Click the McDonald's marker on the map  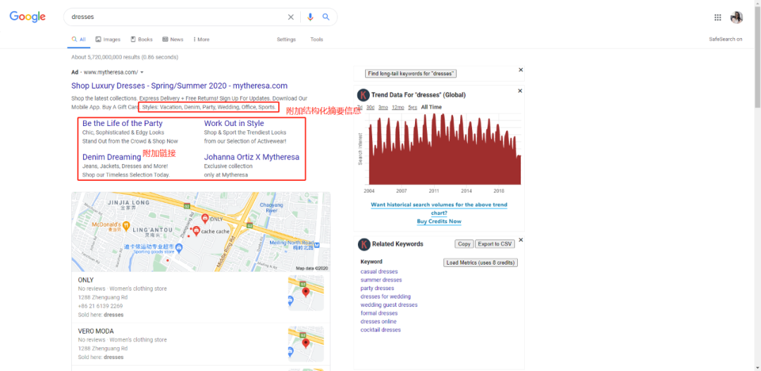126,225
